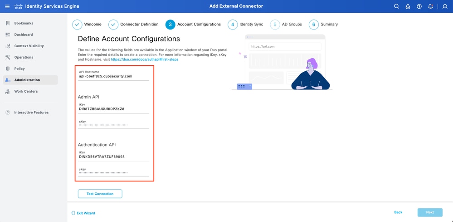Click the Interactive Features help icon

pos(8,113)
